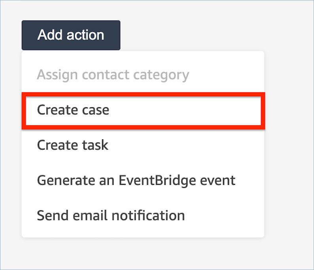
Task: Click the greyed-out Assign contact category
Action: coord(113,75)
